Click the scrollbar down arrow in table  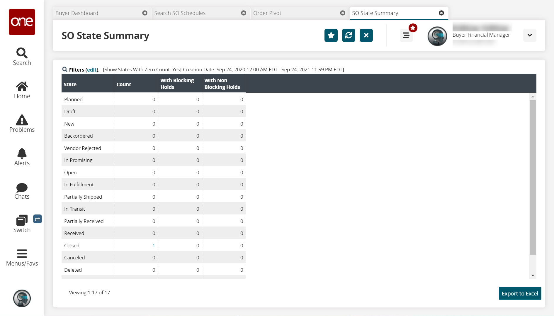pos(533,276)
